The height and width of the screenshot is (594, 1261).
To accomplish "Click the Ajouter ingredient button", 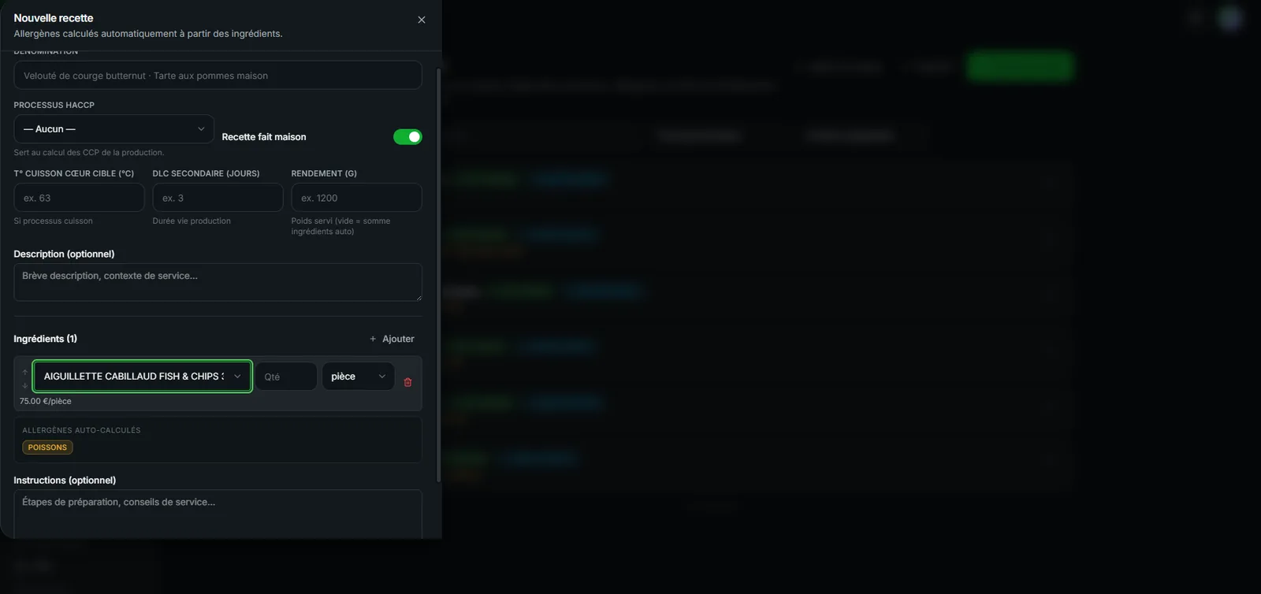I will pyautogui.click(x=392, y=339).
